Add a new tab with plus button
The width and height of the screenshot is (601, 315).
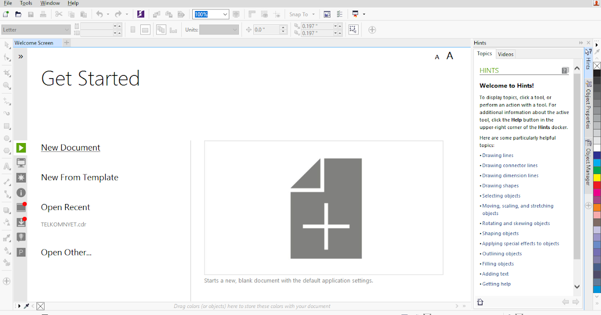click(x=67, y=43)
